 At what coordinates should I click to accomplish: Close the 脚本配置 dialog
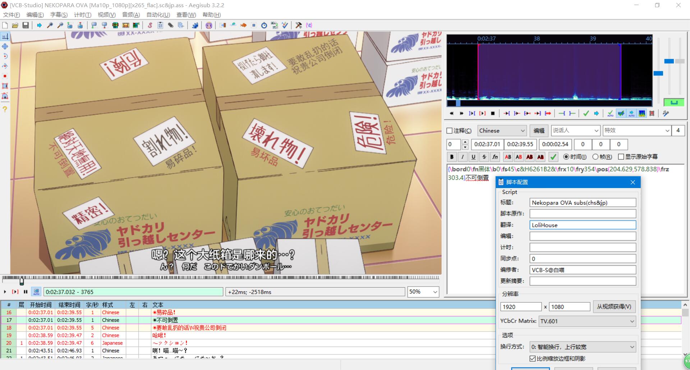click(633, 182)
